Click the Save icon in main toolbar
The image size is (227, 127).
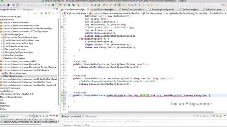(x=1, y=5)
